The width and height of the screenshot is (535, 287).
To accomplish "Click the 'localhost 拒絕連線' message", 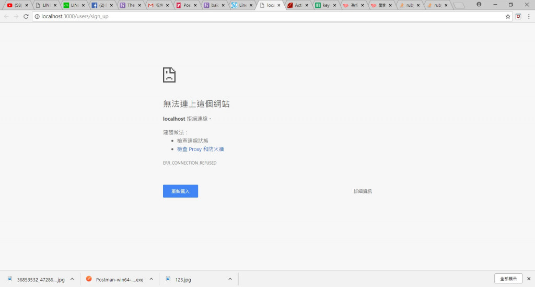I will [187, 119].
